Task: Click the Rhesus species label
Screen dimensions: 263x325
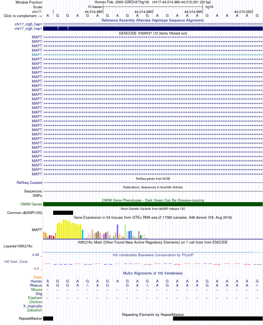Action: click(x=36, y=286)
